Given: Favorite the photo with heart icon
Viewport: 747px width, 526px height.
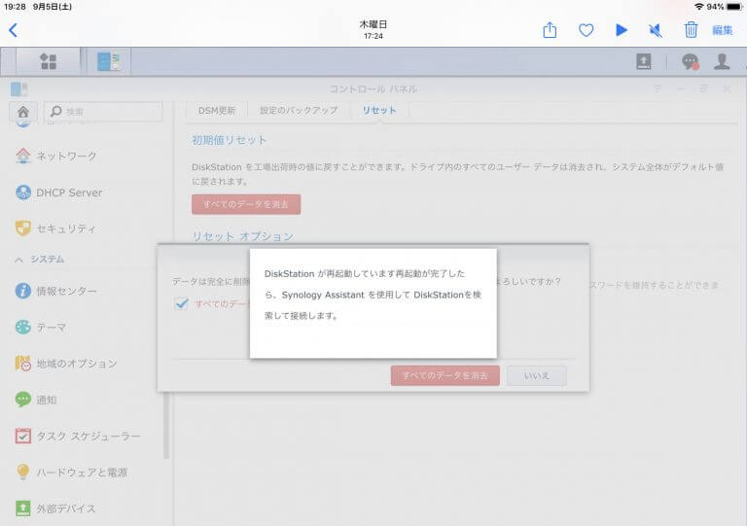Looking at the screenshot, I should (586, 30).
